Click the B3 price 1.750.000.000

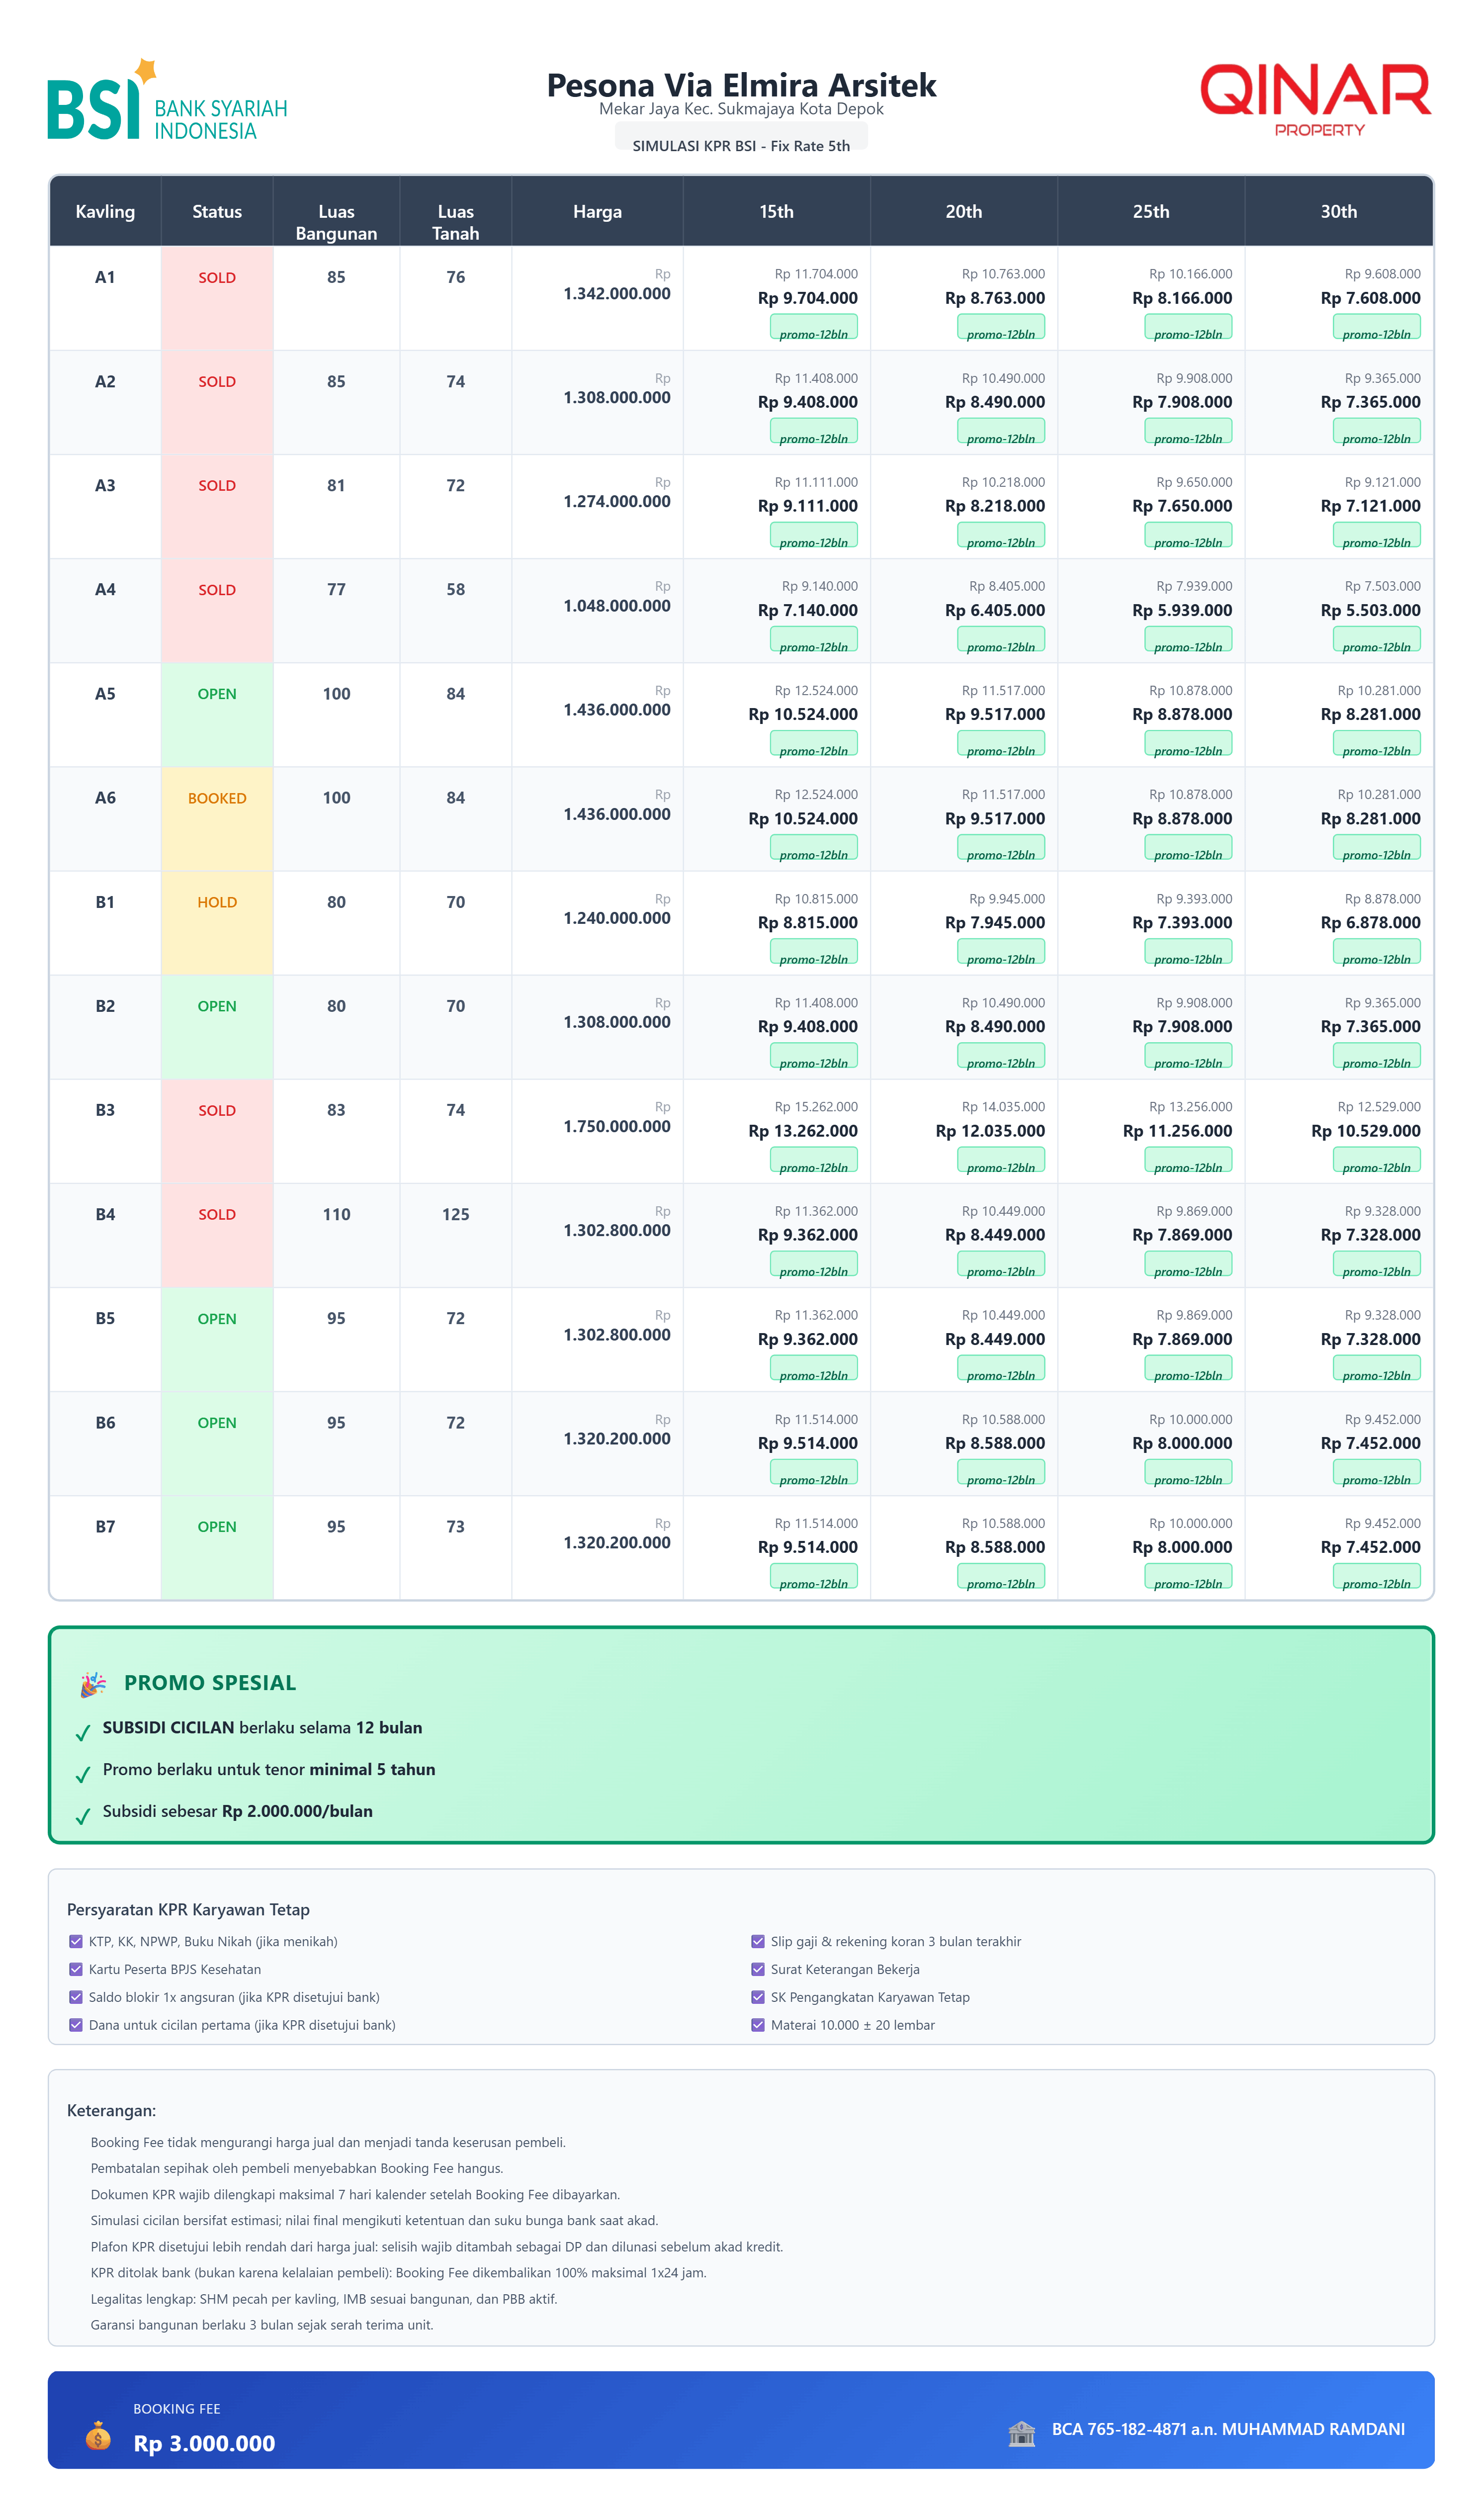[x=616, y=1127]
